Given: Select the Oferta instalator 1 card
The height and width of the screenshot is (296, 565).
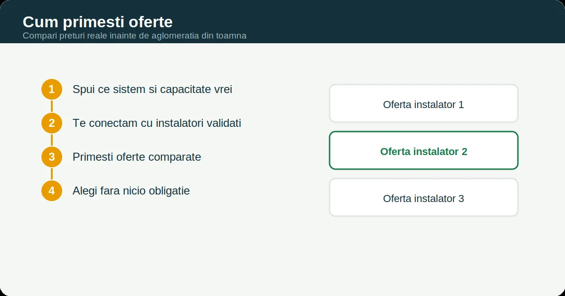Looking at the screenshot, I should click(424, 103).
